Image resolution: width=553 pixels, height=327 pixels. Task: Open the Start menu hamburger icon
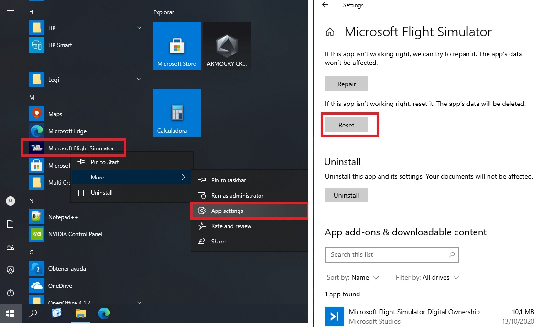11,12
